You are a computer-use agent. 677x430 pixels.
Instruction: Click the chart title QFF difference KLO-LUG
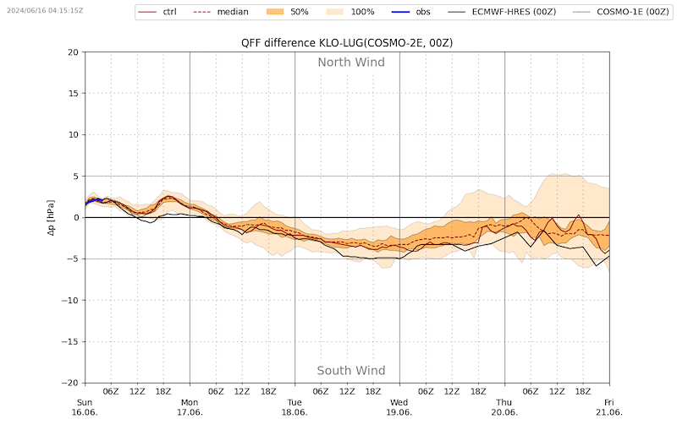[347, 42]
